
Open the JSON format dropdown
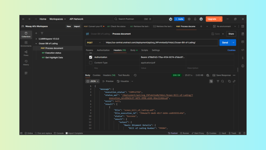click(93, 81)
